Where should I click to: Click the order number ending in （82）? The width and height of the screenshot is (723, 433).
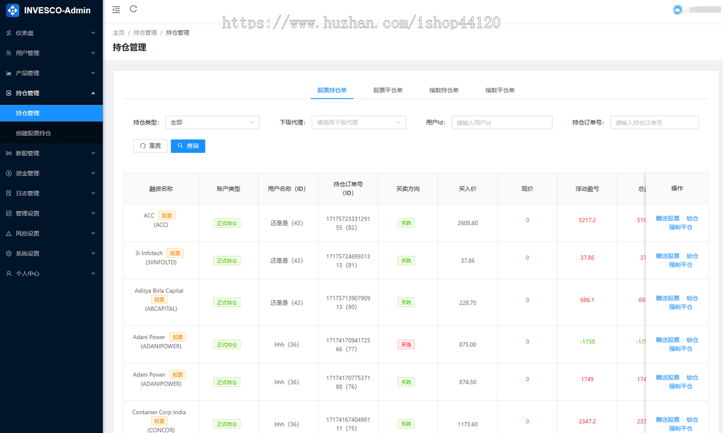tap(348, 223)
